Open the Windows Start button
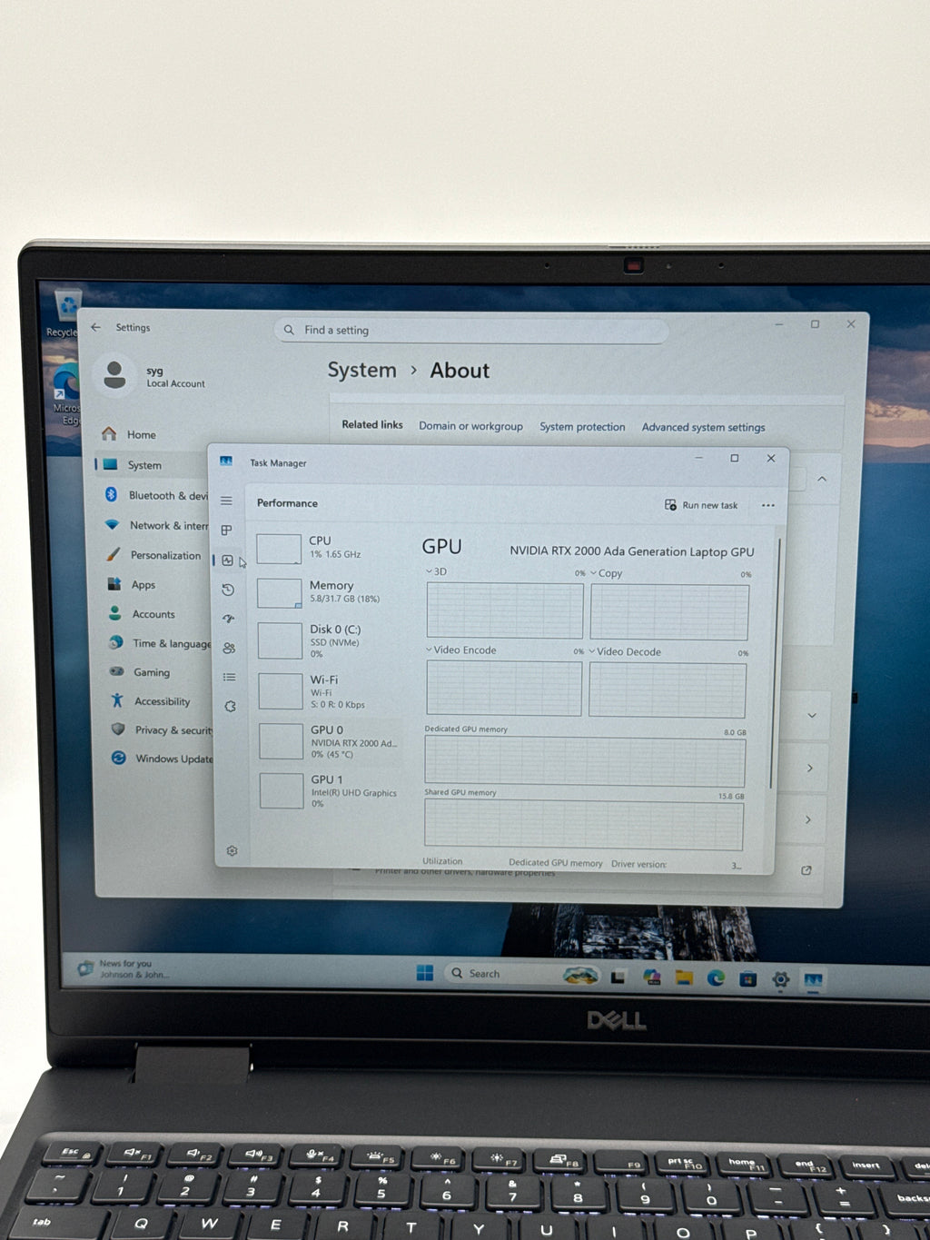 (x=424, y=973)
